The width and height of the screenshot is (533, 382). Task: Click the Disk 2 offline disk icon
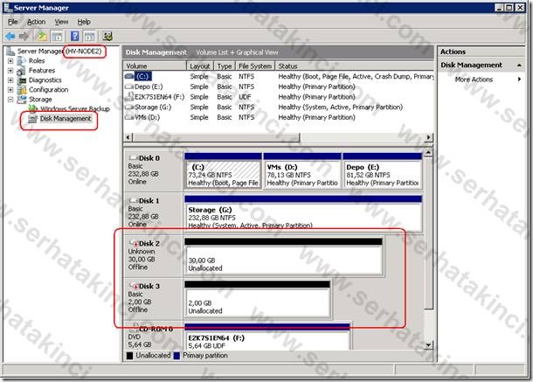click(x=134, y=244)
